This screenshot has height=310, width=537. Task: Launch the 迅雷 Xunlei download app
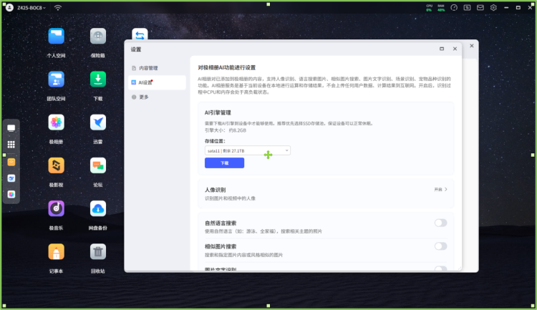(98, 122)
